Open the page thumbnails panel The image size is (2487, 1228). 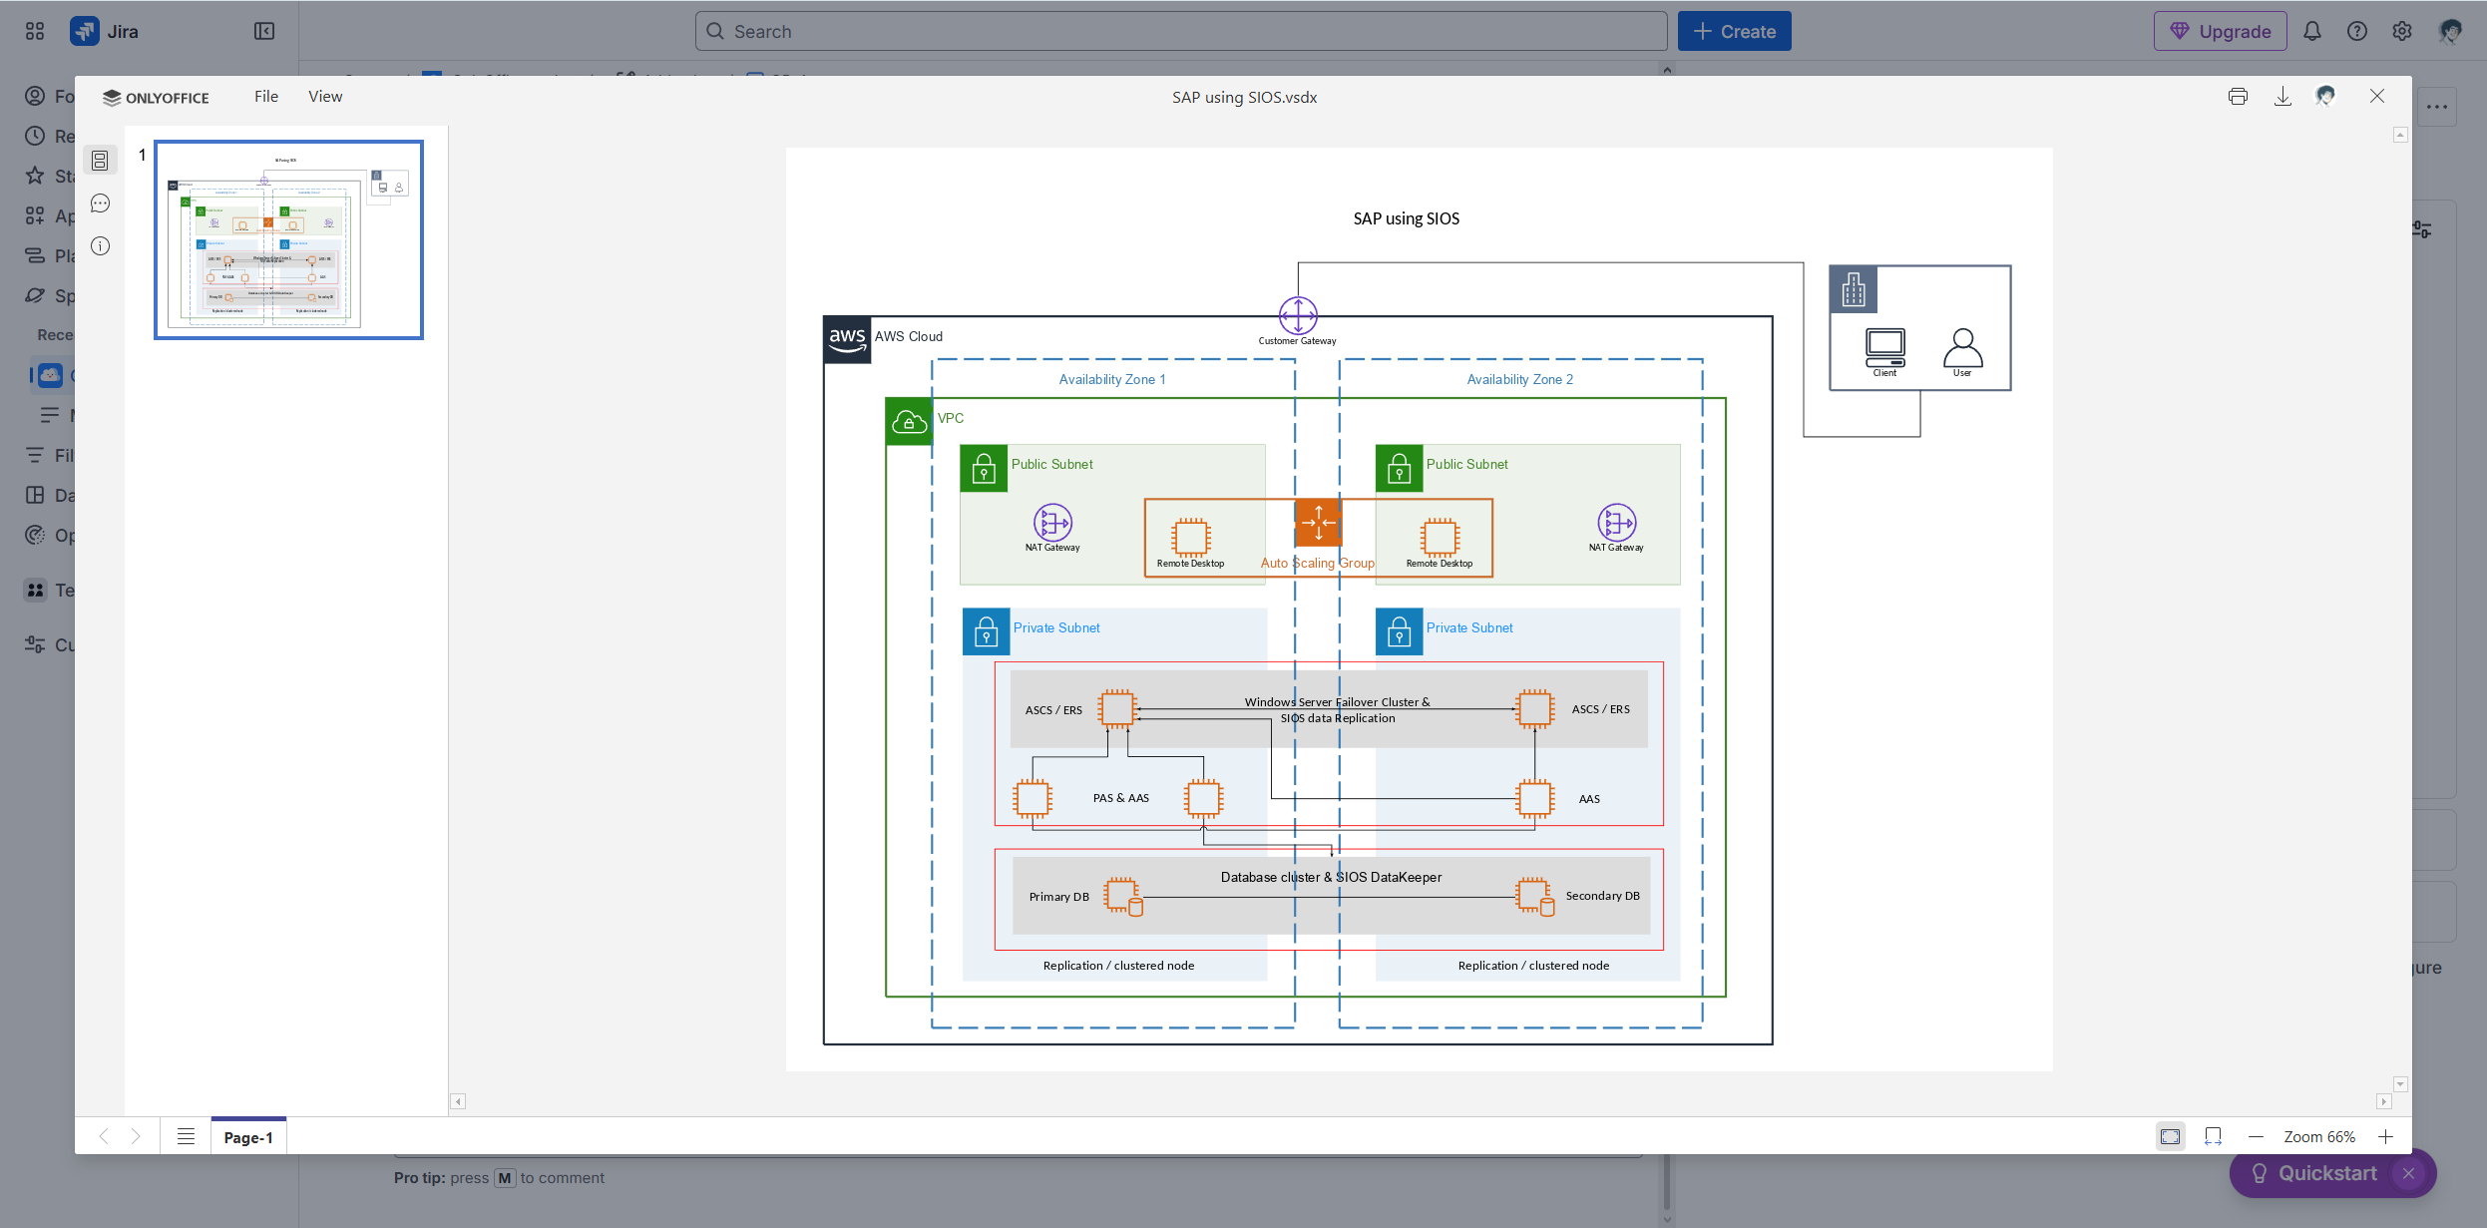pos(100,160)
